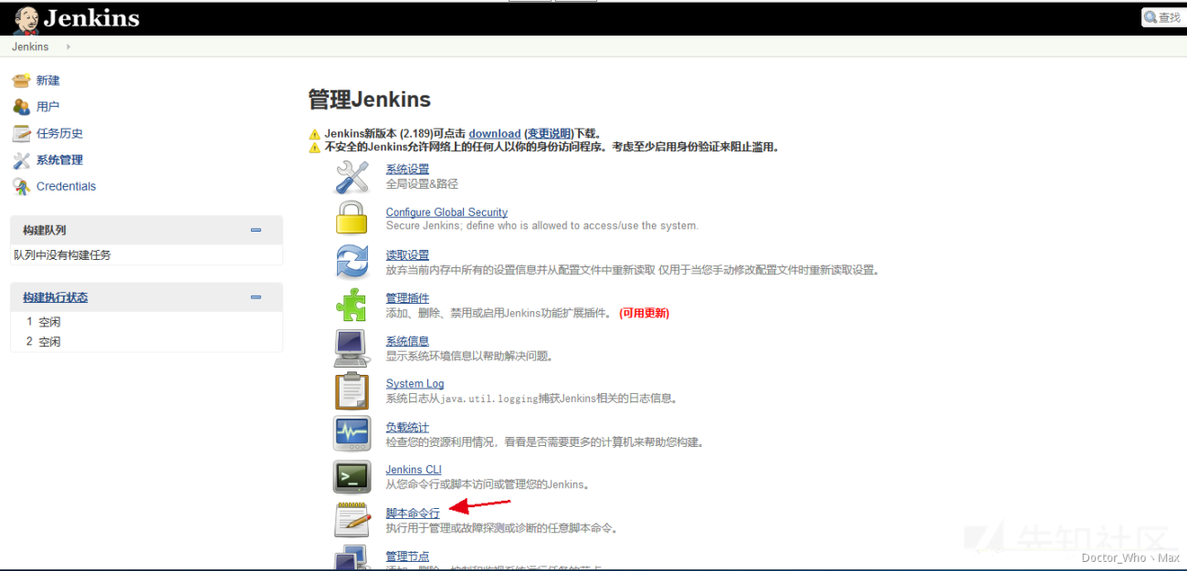
Task: Click the 任务历史 notepad icon
Action: pyautogui.click(x=21, y=133)
